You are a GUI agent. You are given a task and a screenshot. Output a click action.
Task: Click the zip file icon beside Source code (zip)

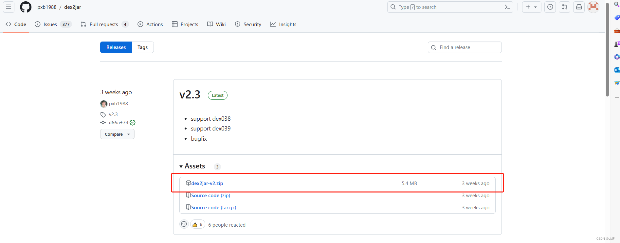click(x=188, y=195)
